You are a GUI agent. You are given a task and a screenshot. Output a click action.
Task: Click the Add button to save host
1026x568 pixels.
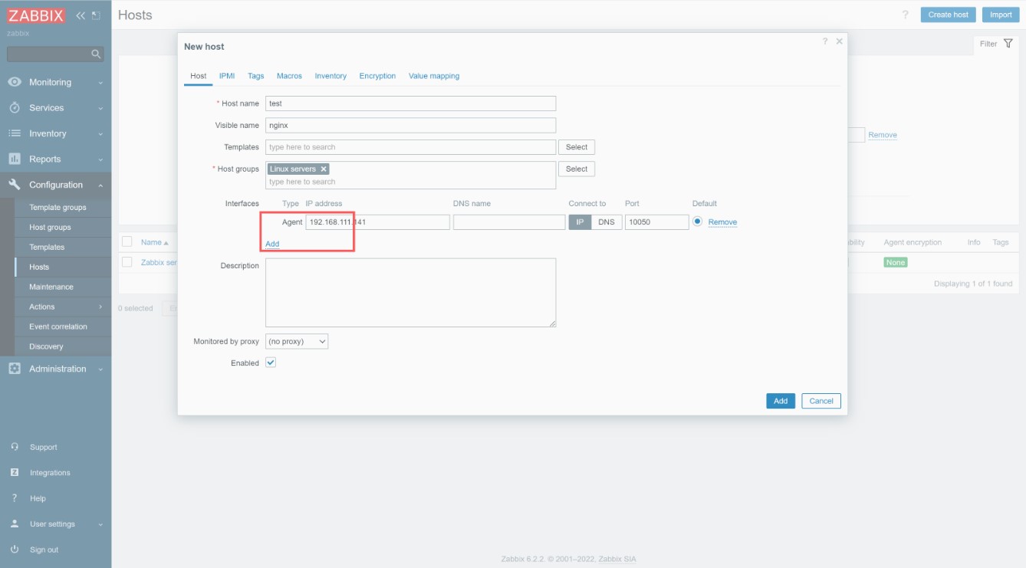(x=781, y=401)
